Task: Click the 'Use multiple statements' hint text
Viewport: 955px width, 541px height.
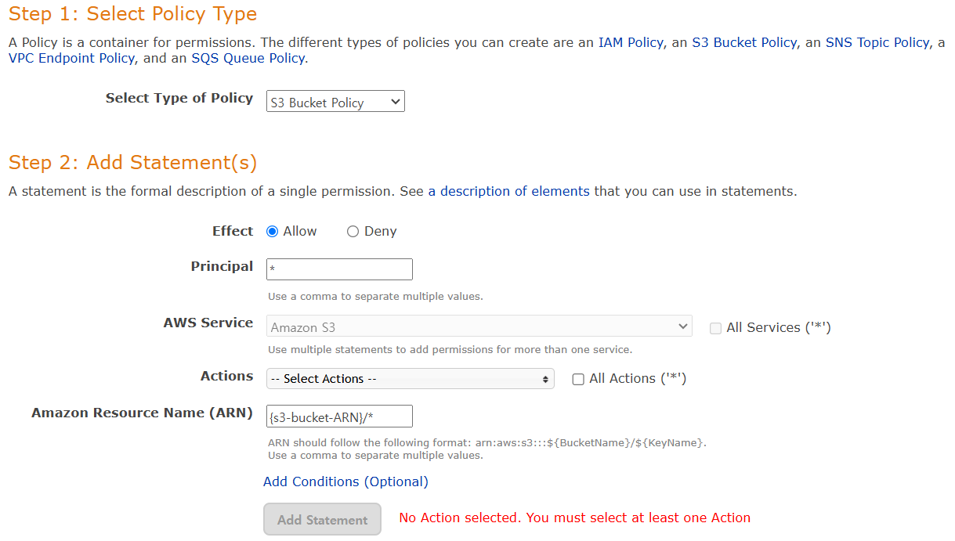Action: point(450,349)
